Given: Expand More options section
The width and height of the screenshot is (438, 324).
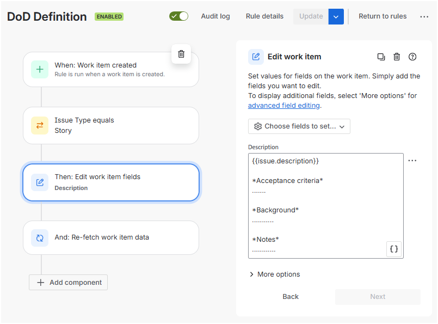Looking at the screenshot, I should [275, 274].
